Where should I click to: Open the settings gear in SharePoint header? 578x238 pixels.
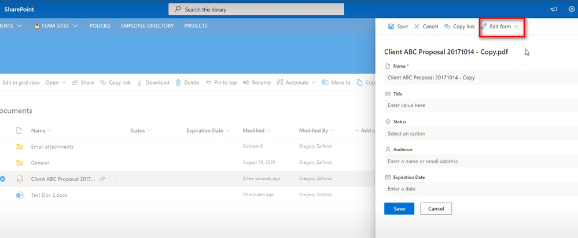572,9
